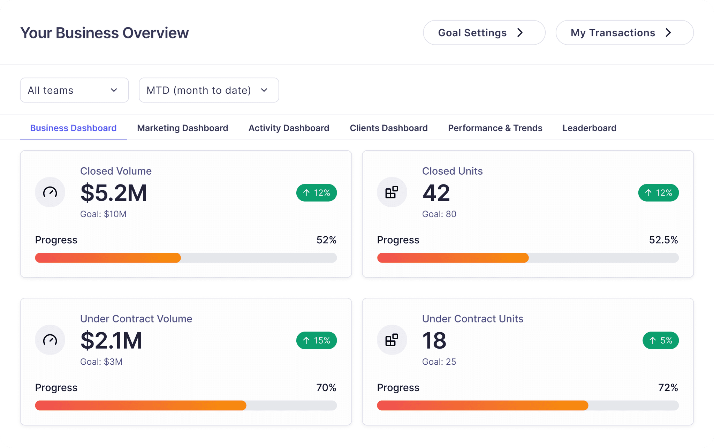Open the Leaderboard tab

coord(589,128)
